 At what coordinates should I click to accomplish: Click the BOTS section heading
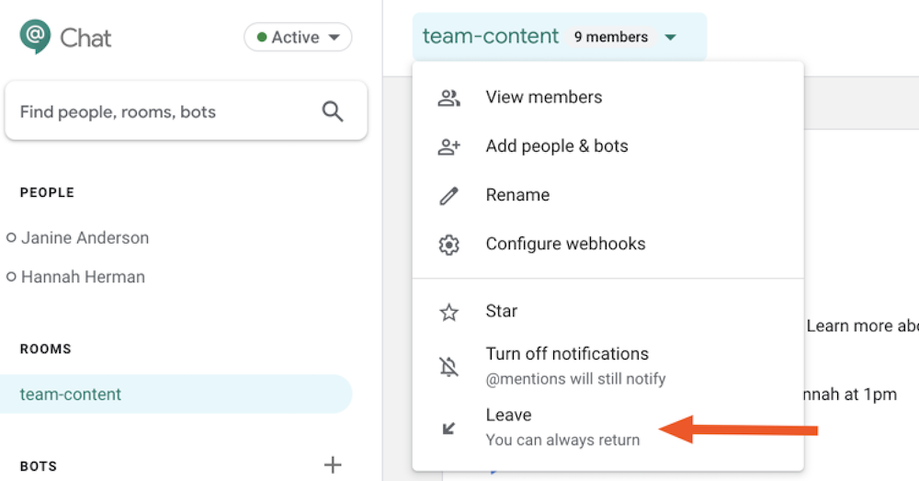[x=39, y=466]
